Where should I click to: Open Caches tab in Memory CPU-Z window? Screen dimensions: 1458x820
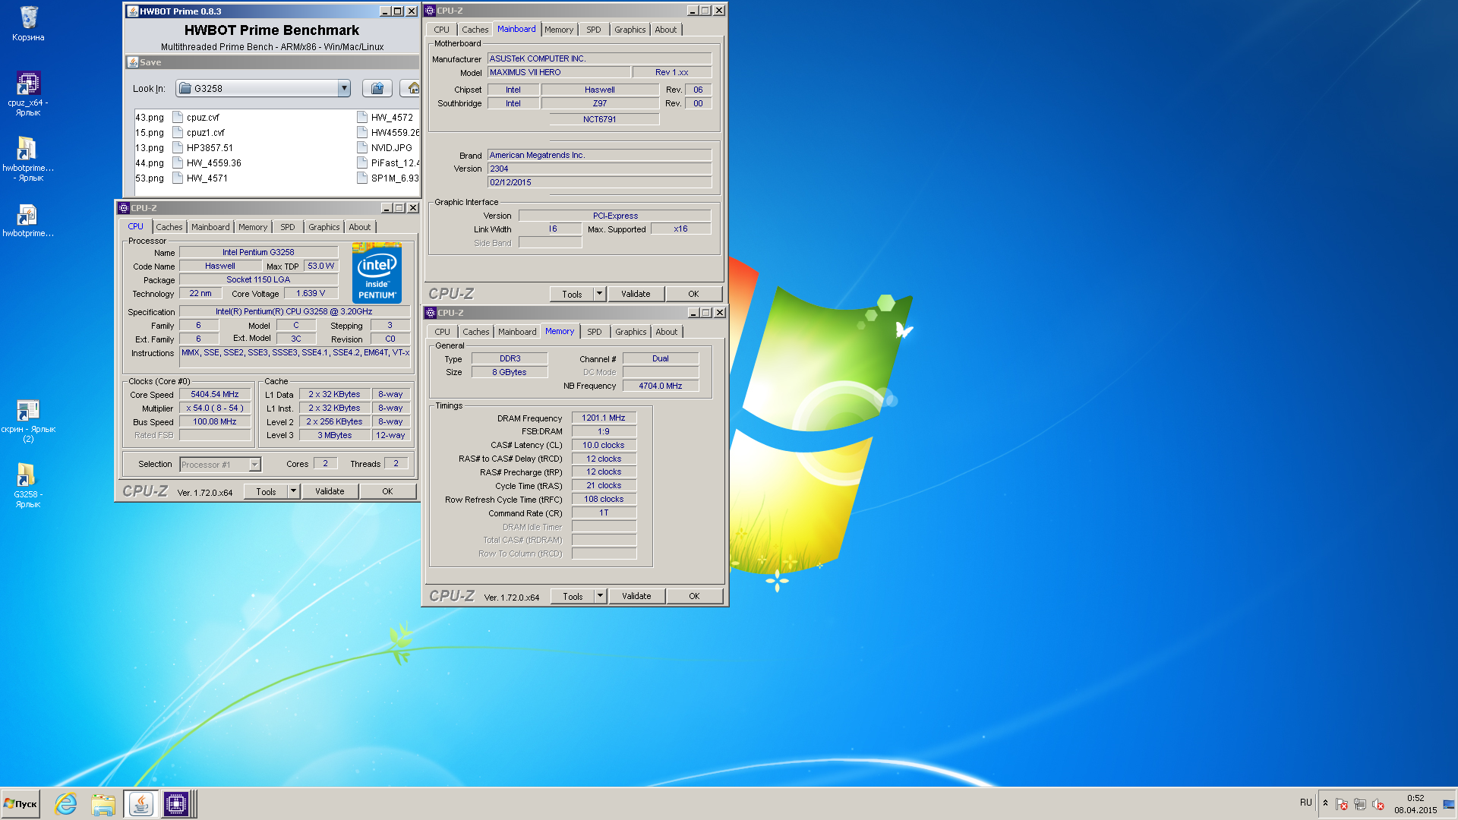point(475,332)
